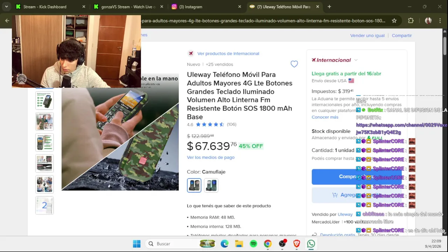
Task: Select the multi-photo collage thumbnail
Action: tap(44, 184)
